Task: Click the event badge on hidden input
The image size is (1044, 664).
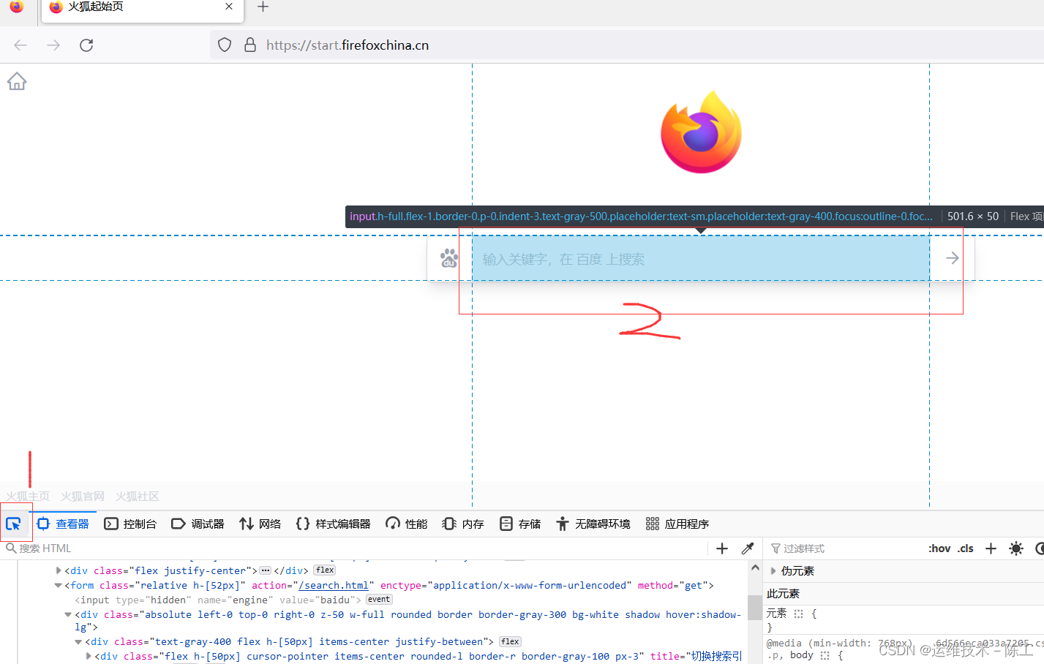Action: click(x=379, y=600)
